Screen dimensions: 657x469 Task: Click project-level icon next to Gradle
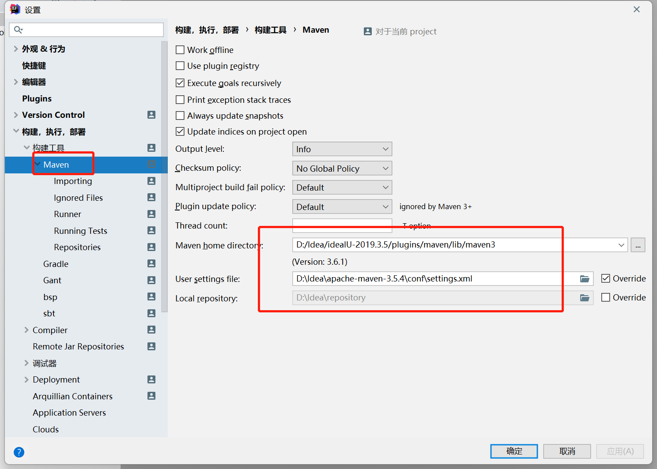[151, 263]
